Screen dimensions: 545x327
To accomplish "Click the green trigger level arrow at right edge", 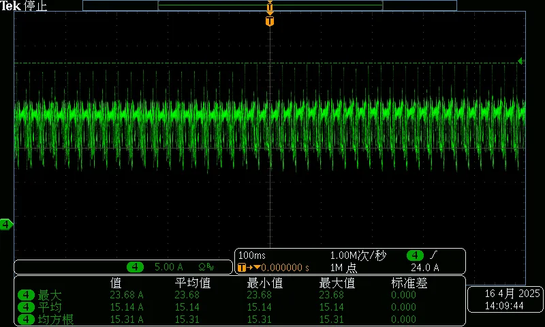I will tap(520, 61).
